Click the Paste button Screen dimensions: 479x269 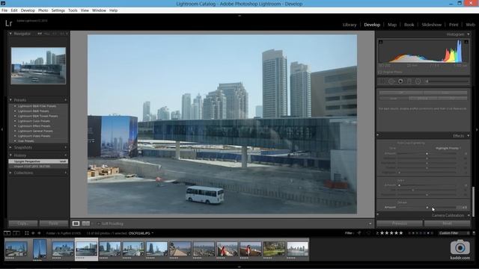tap(54, 223)
